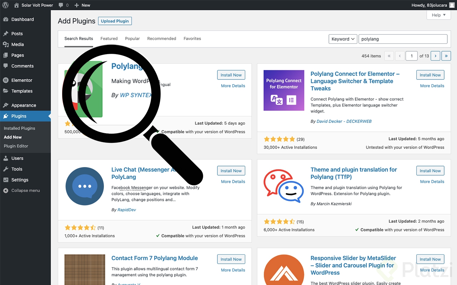Viewport: 457px width, 285px height.
Task: Click the plugin search field containing polylang
Action: [x=403, y=39]
